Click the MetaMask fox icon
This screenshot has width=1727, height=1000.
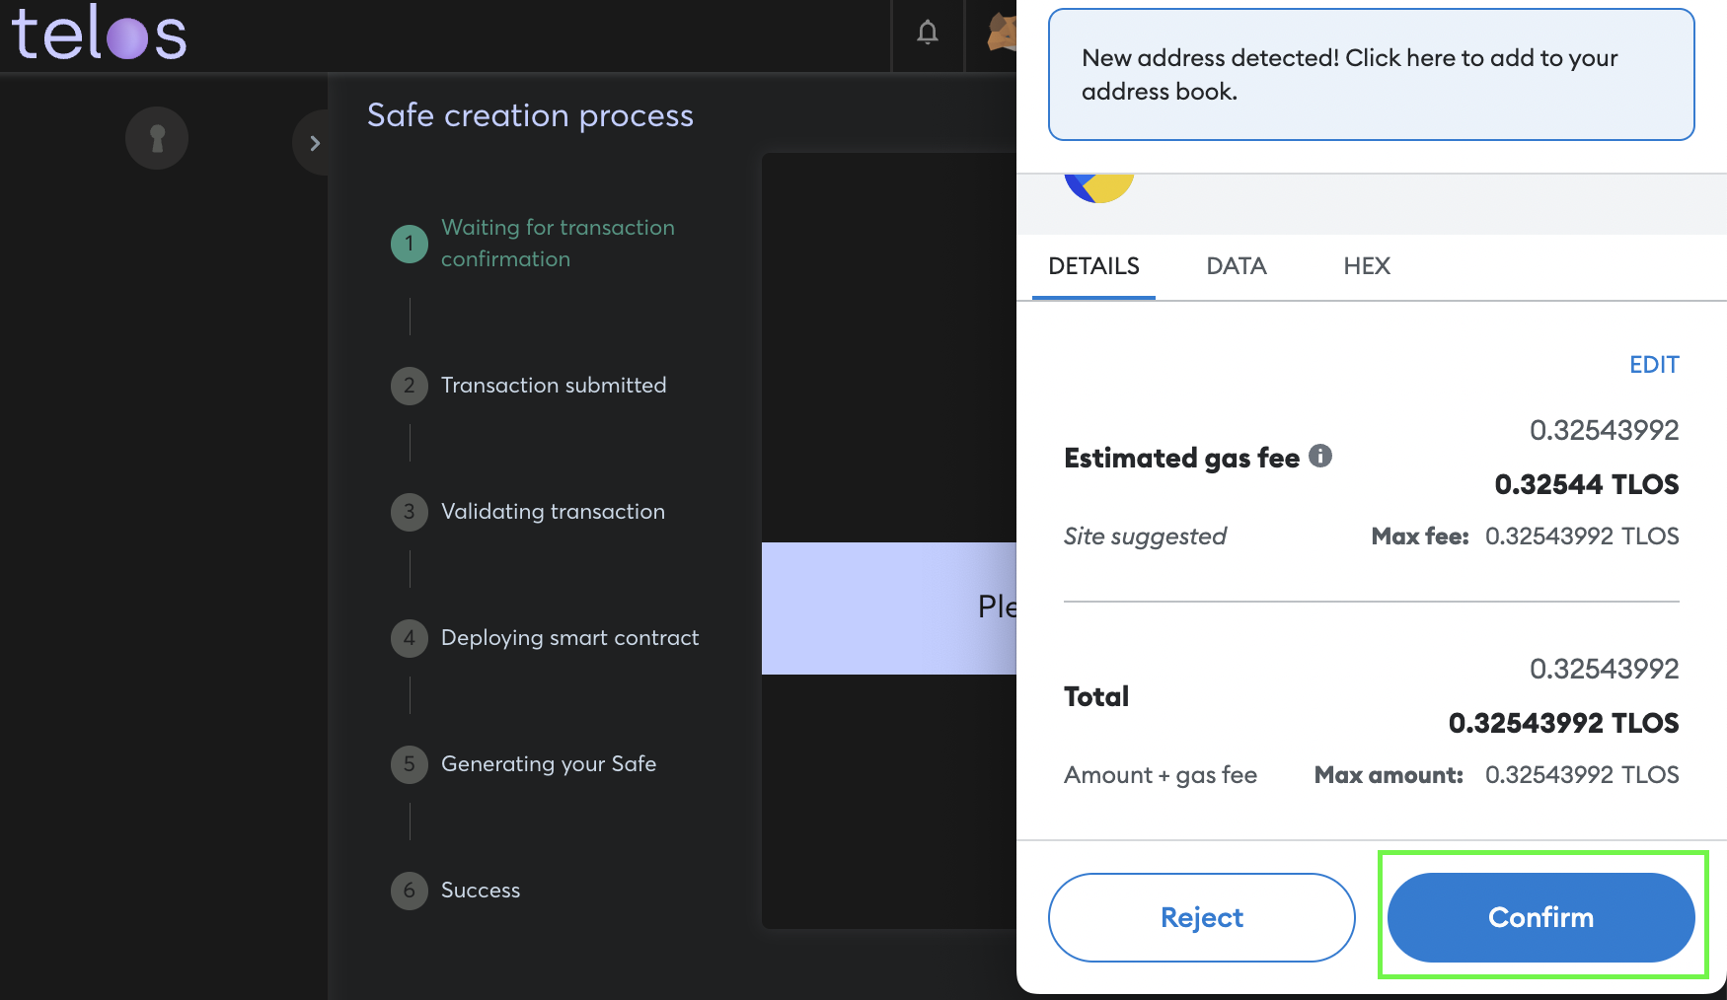[1002, 34]
